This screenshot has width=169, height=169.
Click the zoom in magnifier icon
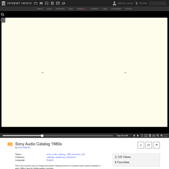pyautogui.click(x=162, y=136)
